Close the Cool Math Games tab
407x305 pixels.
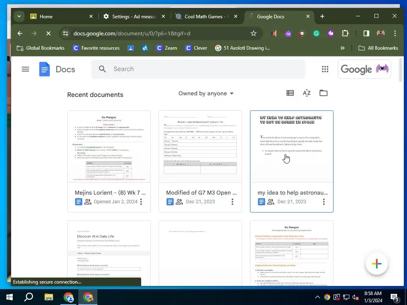click(x=235, y=16)
